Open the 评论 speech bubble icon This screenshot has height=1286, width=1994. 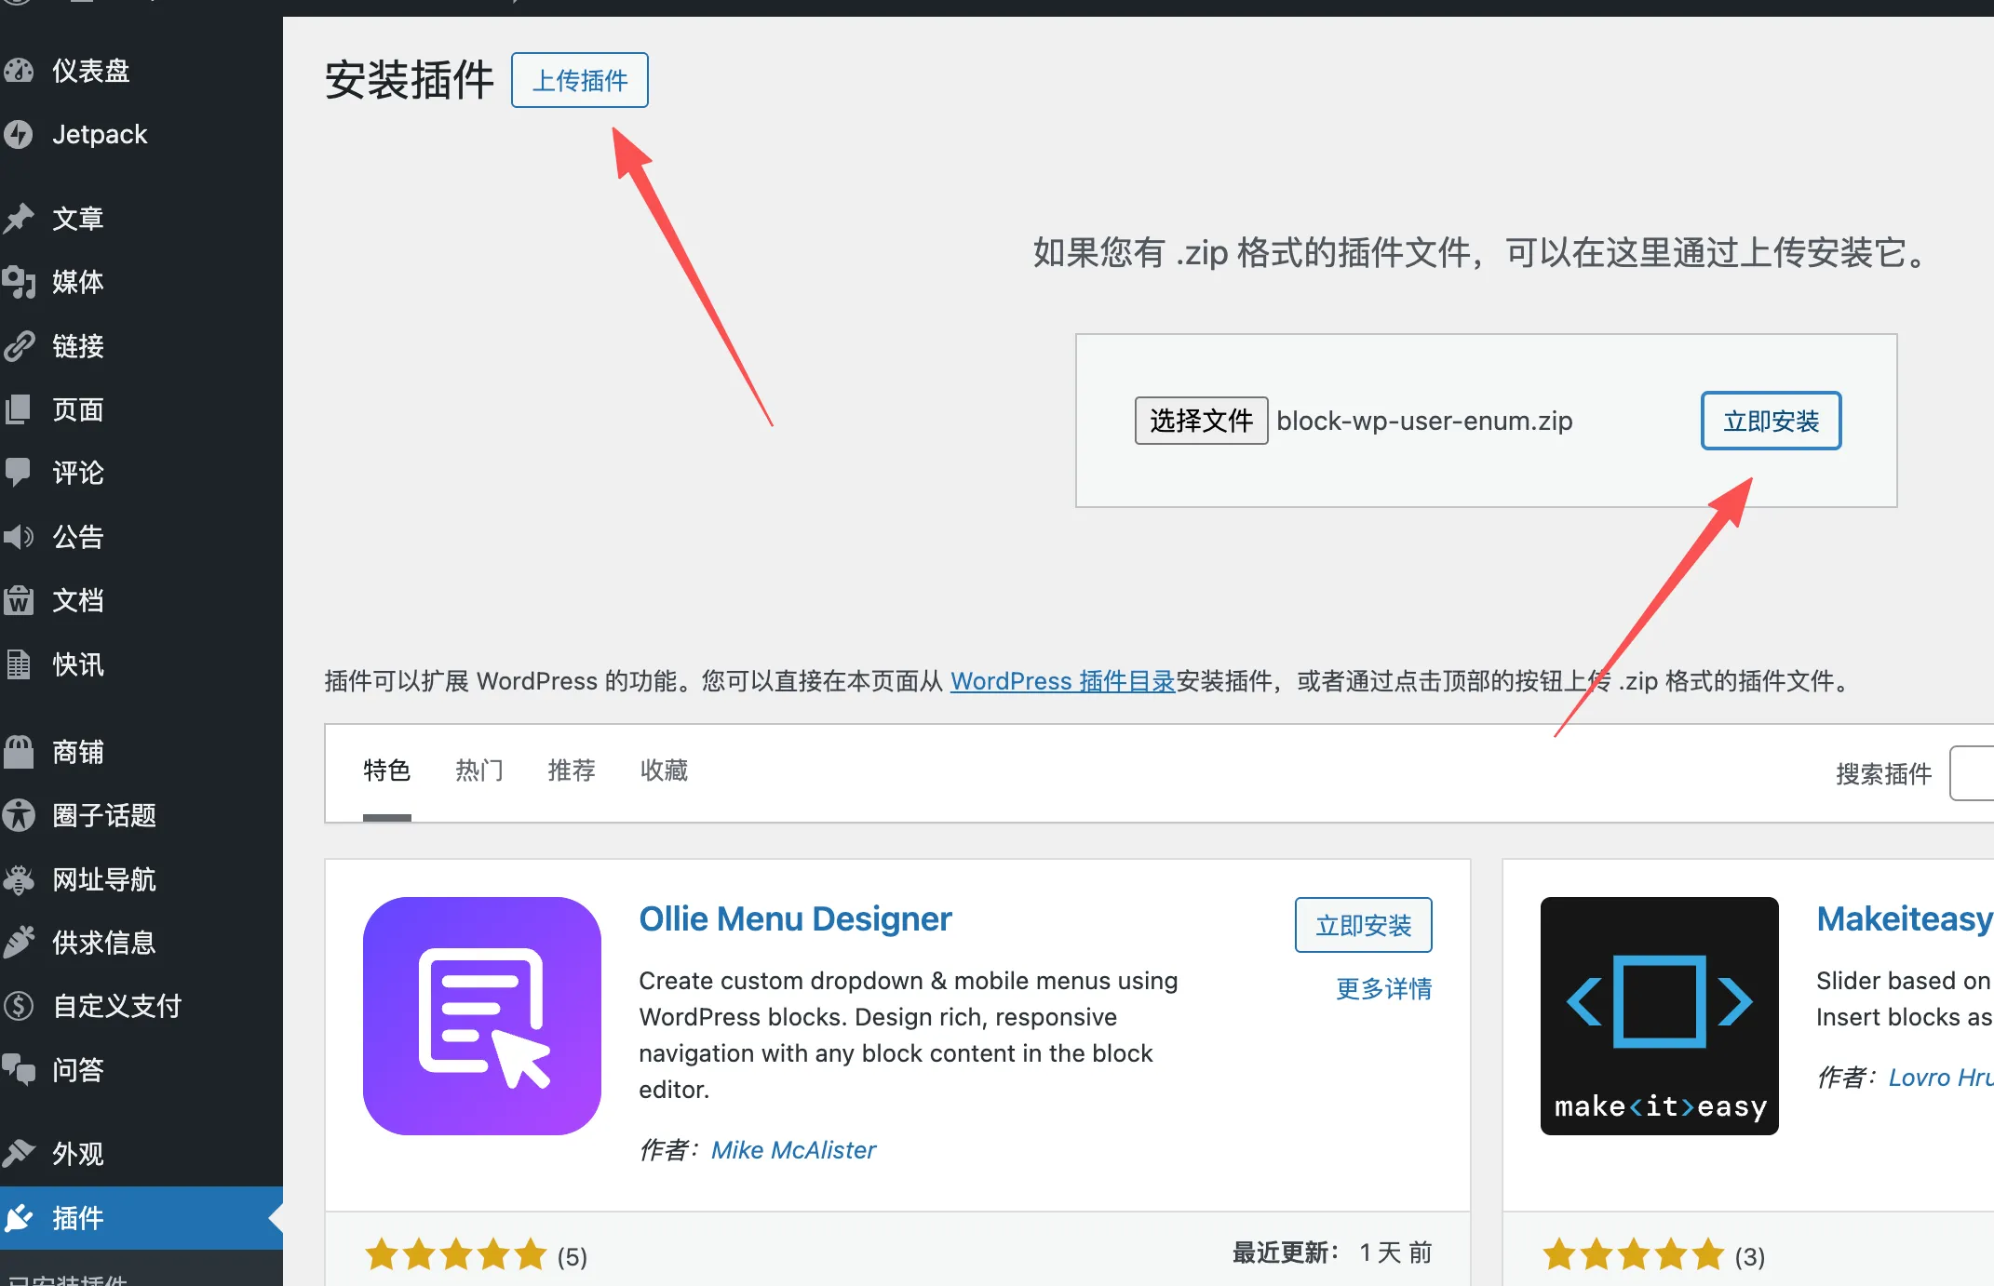click(19, 473)
